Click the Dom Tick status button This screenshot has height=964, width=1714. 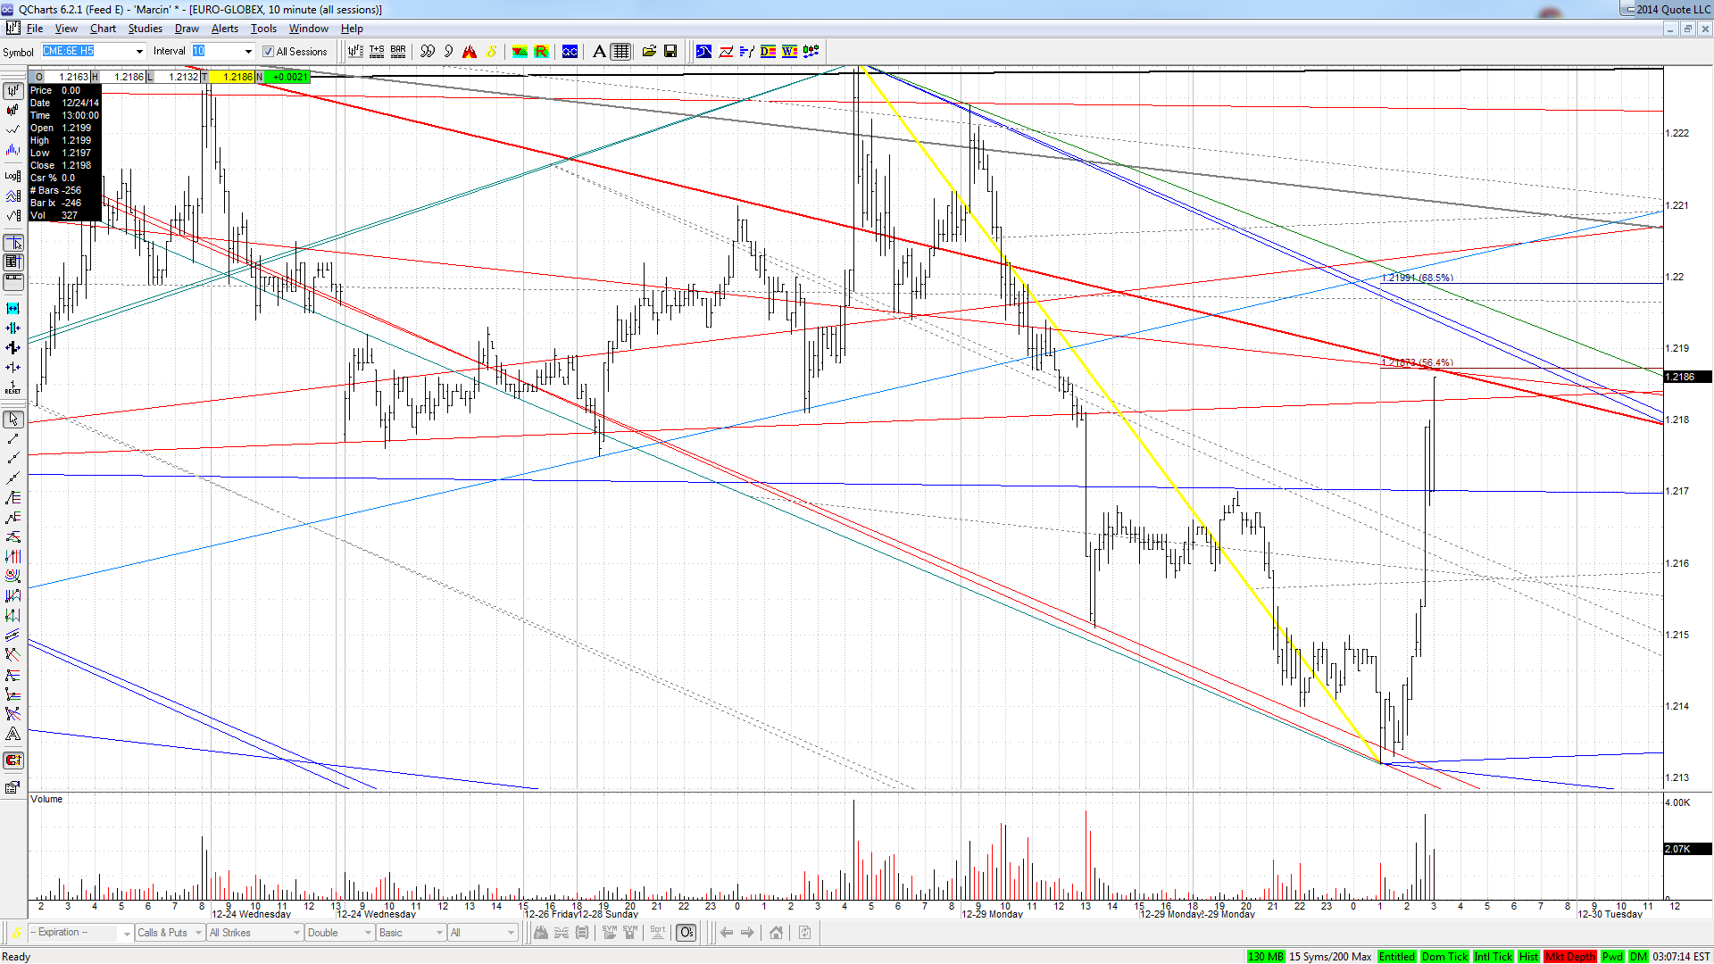click(x=1444, y=957)
